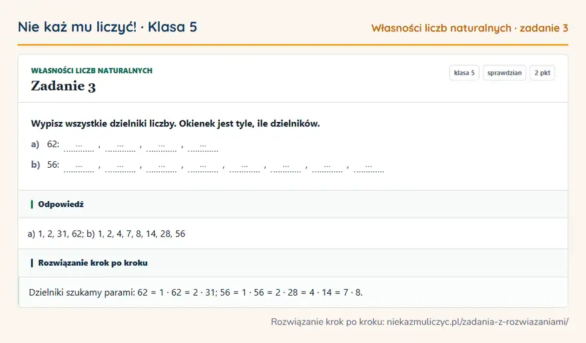Click the last blank field in row a)

pos(203,146)
